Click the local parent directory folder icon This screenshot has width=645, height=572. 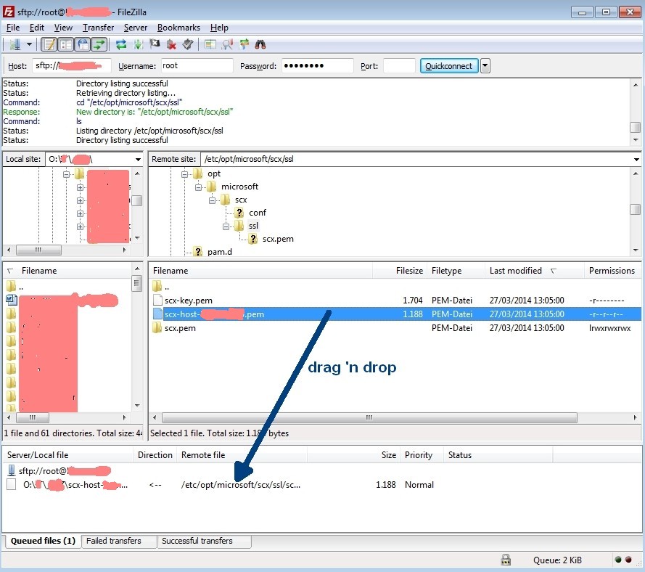[x=12, y=286]
